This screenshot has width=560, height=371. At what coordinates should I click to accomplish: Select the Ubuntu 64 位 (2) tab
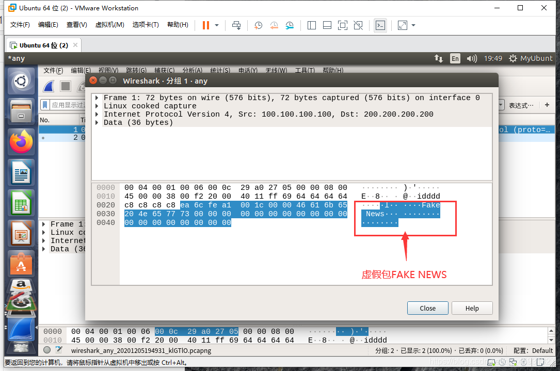(x=43, y=45)
